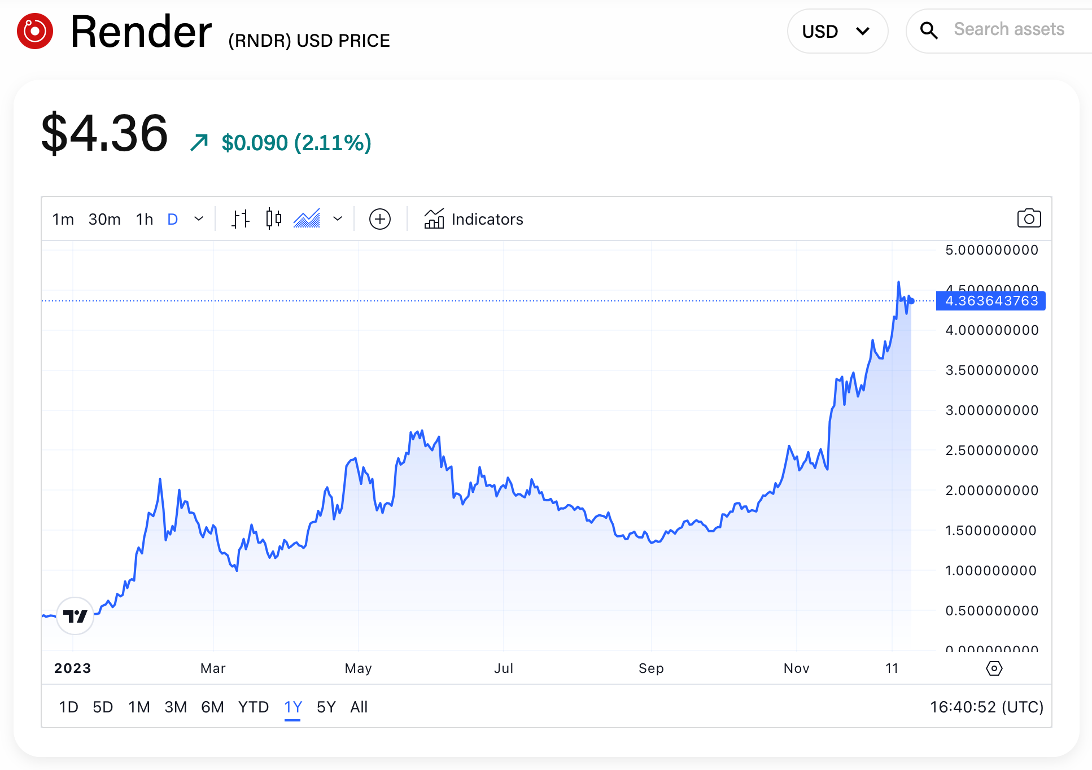The image size is (1092, 770).
Task: Expand the time interval chevron menu
Action: (199, 219)
